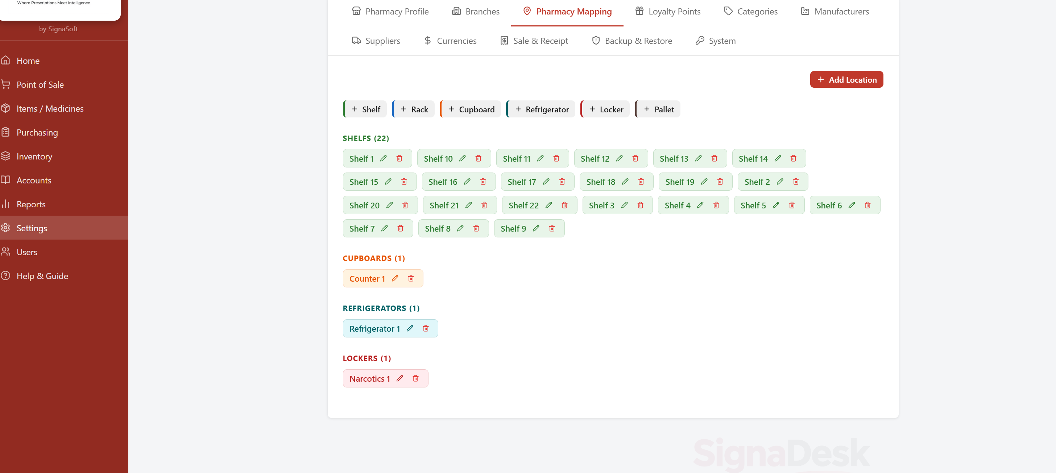
Task: Click trash icon for Shelf 14
Action: click(x=793, y=159)
